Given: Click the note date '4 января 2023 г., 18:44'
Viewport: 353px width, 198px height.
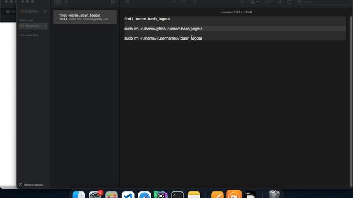Looking at the screenshot, I should tap(236, 12).
